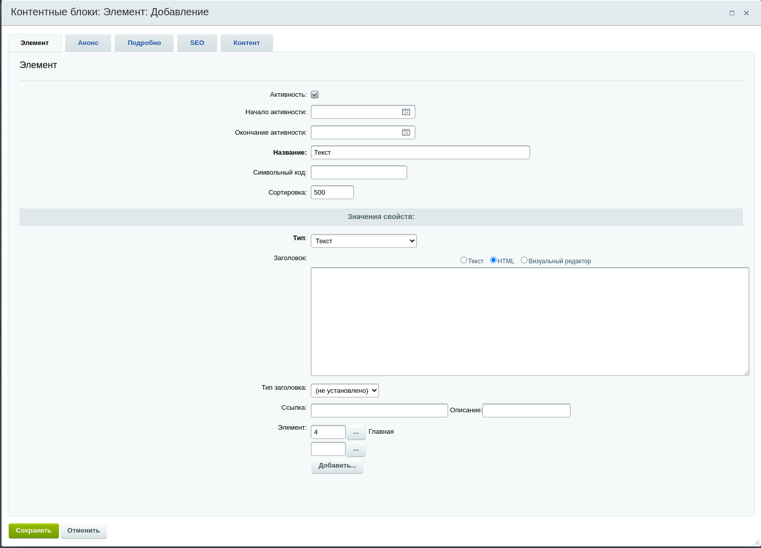Toggle the Активность checkbox
The width and height of the screenshot is (761, 548).
pos(315,95)
